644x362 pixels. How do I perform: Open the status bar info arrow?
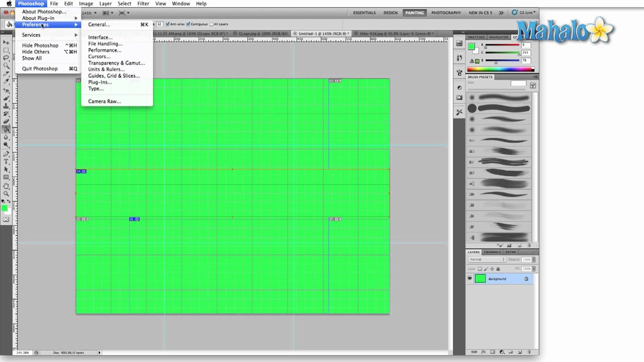tap(100, 353)
